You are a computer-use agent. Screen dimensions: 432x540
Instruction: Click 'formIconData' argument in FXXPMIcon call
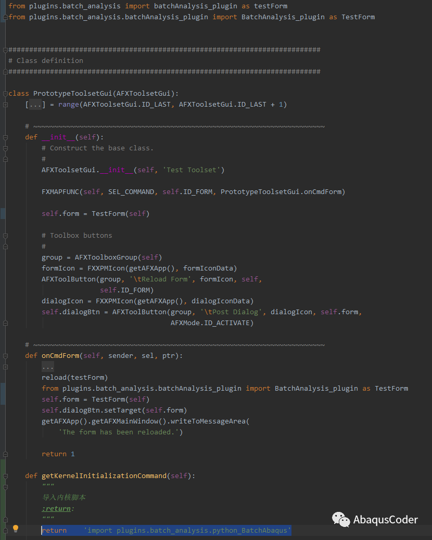coord(208,268)
